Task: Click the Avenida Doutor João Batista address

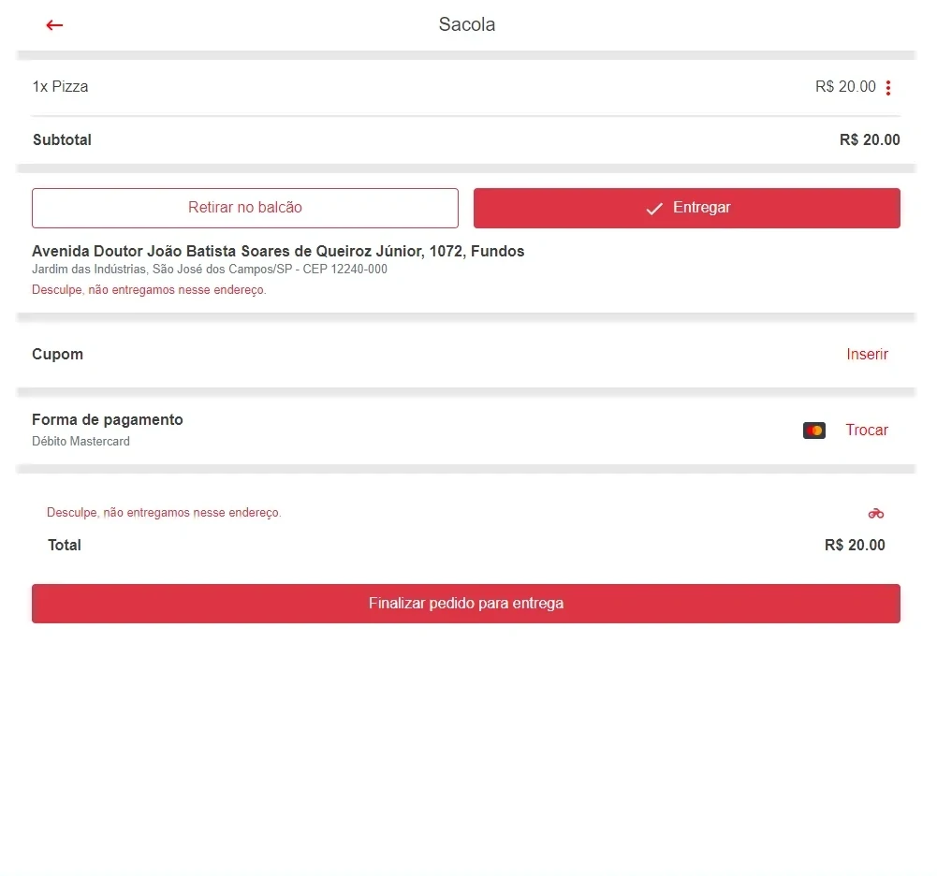Action: [278, 251]
